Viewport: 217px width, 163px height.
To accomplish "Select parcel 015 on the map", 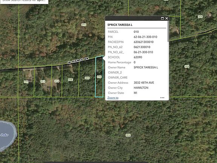I will 84,25.
